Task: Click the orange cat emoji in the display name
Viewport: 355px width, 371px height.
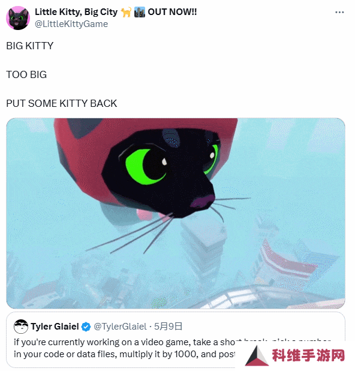Action: (126, 12)
